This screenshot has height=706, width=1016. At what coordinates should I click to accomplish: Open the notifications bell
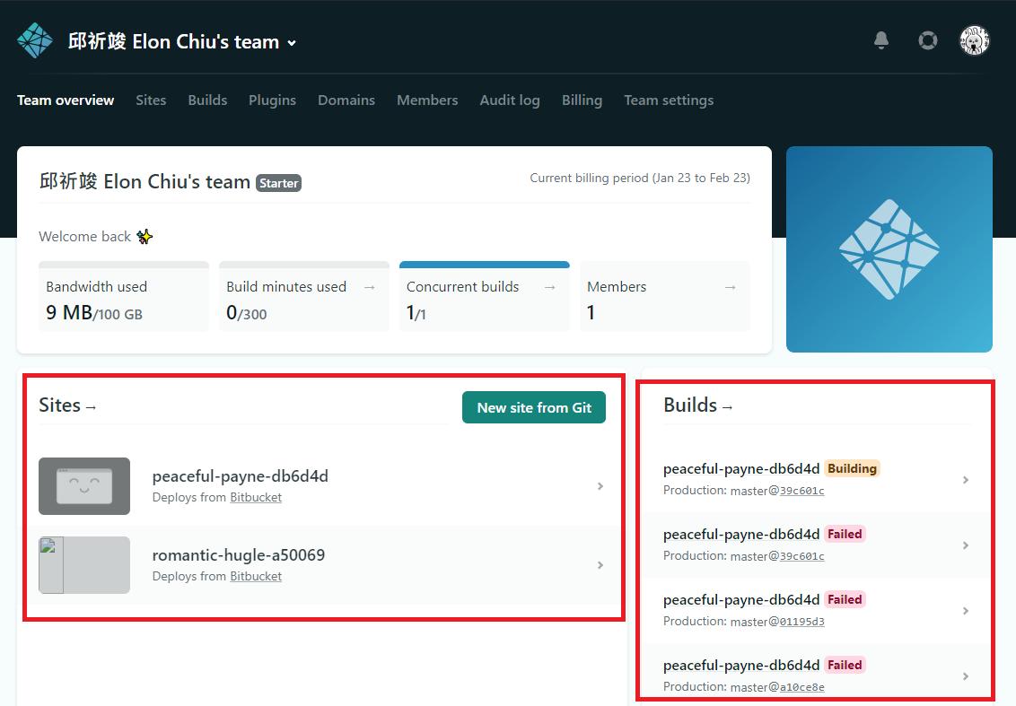click(881, 40)
